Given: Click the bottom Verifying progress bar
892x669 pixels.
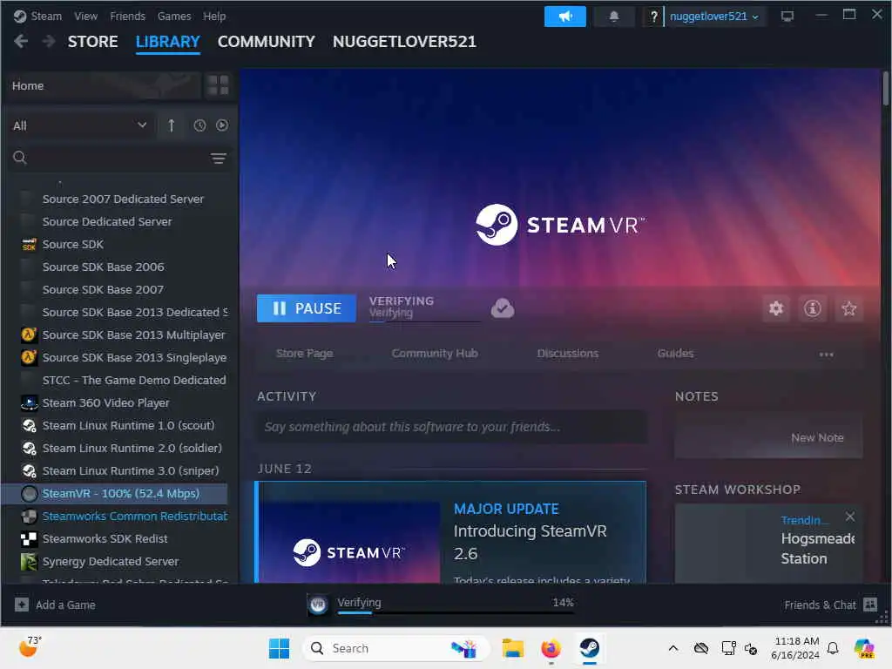Looking at the screenshot, I should [x=456, y=612].
